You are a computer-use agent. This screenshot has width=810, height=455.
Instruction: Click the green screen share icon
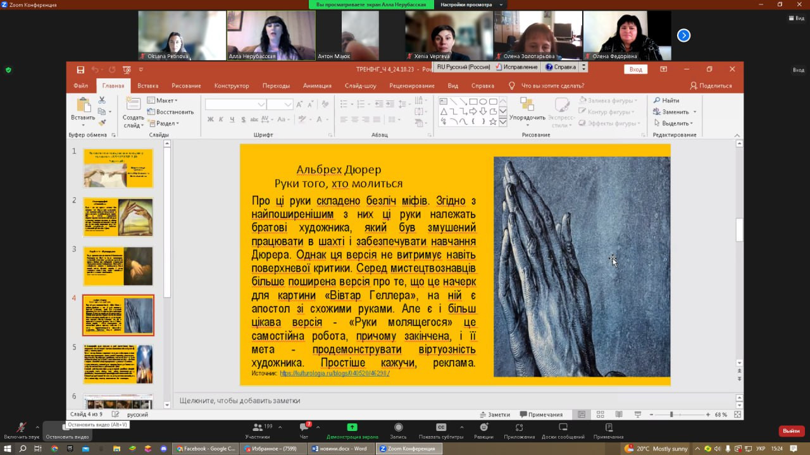pos(352,428)
